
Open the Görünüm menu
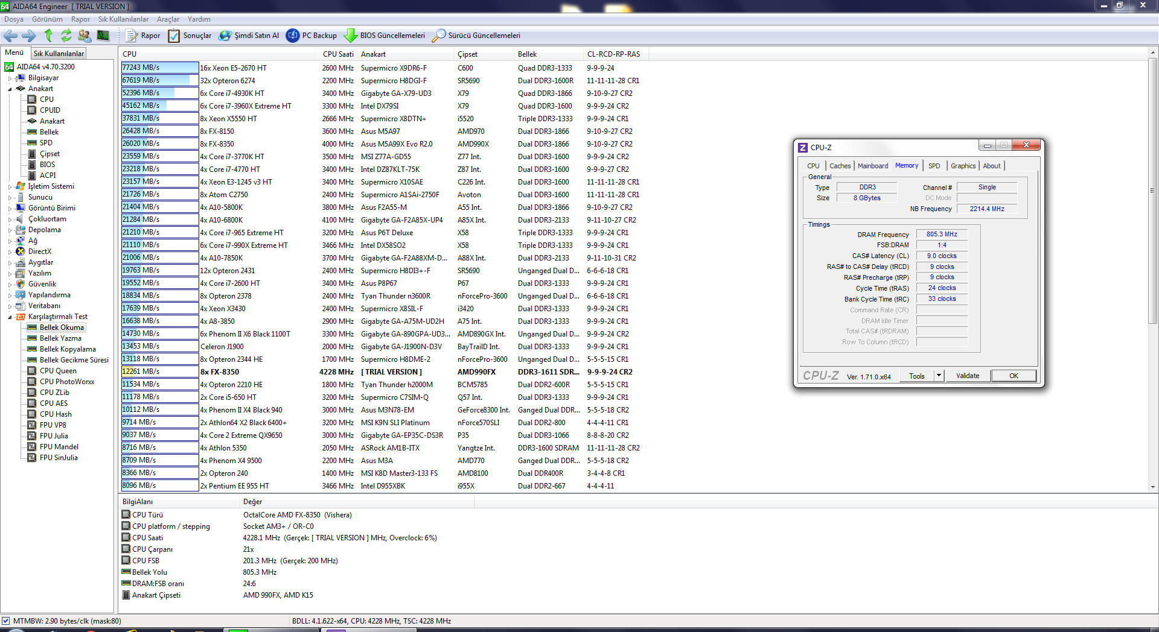pyautogui.click(x=47, y=19)
